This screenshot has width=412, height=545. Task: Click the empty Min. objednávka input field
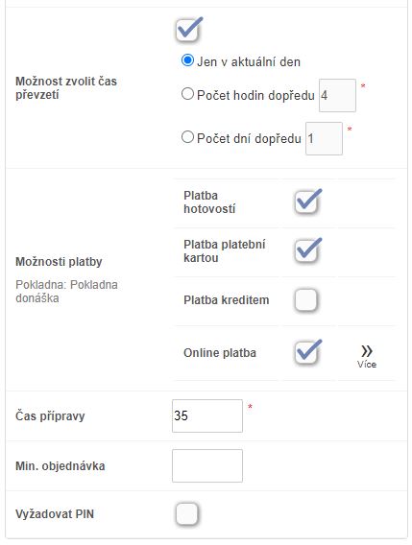207,465
